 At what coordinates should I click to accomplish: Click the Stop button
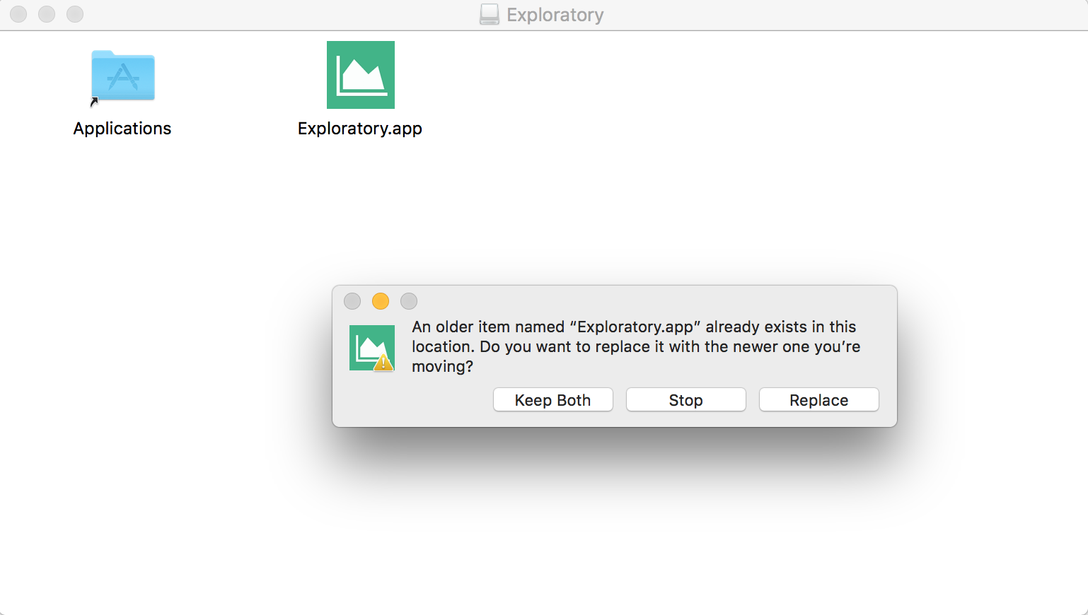point(686,399)
